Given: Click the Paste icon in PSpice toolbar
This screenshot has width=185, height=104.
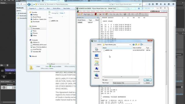Looking at the screenshot, I should (107, 14).
